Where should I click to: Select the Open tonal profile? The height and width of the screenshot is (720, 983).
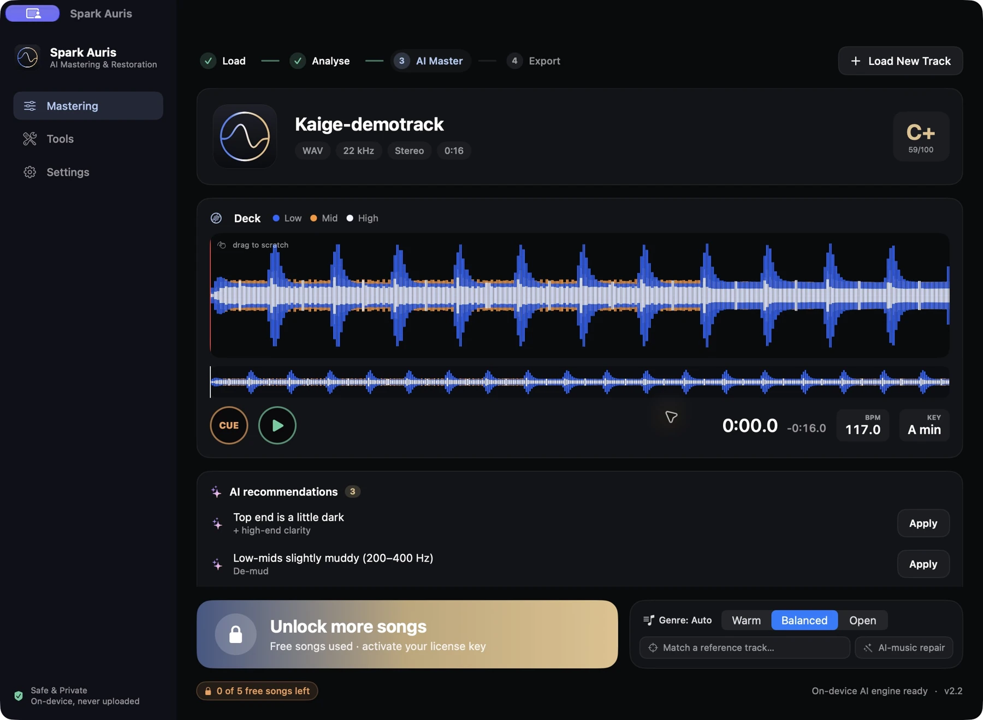(862, 621)
